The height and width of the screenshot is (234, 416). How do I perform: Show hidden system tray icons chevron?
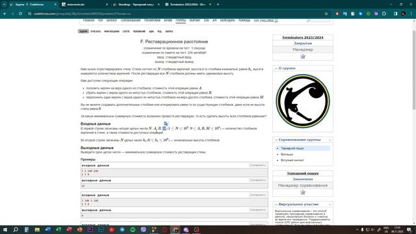tap(357, 229)
